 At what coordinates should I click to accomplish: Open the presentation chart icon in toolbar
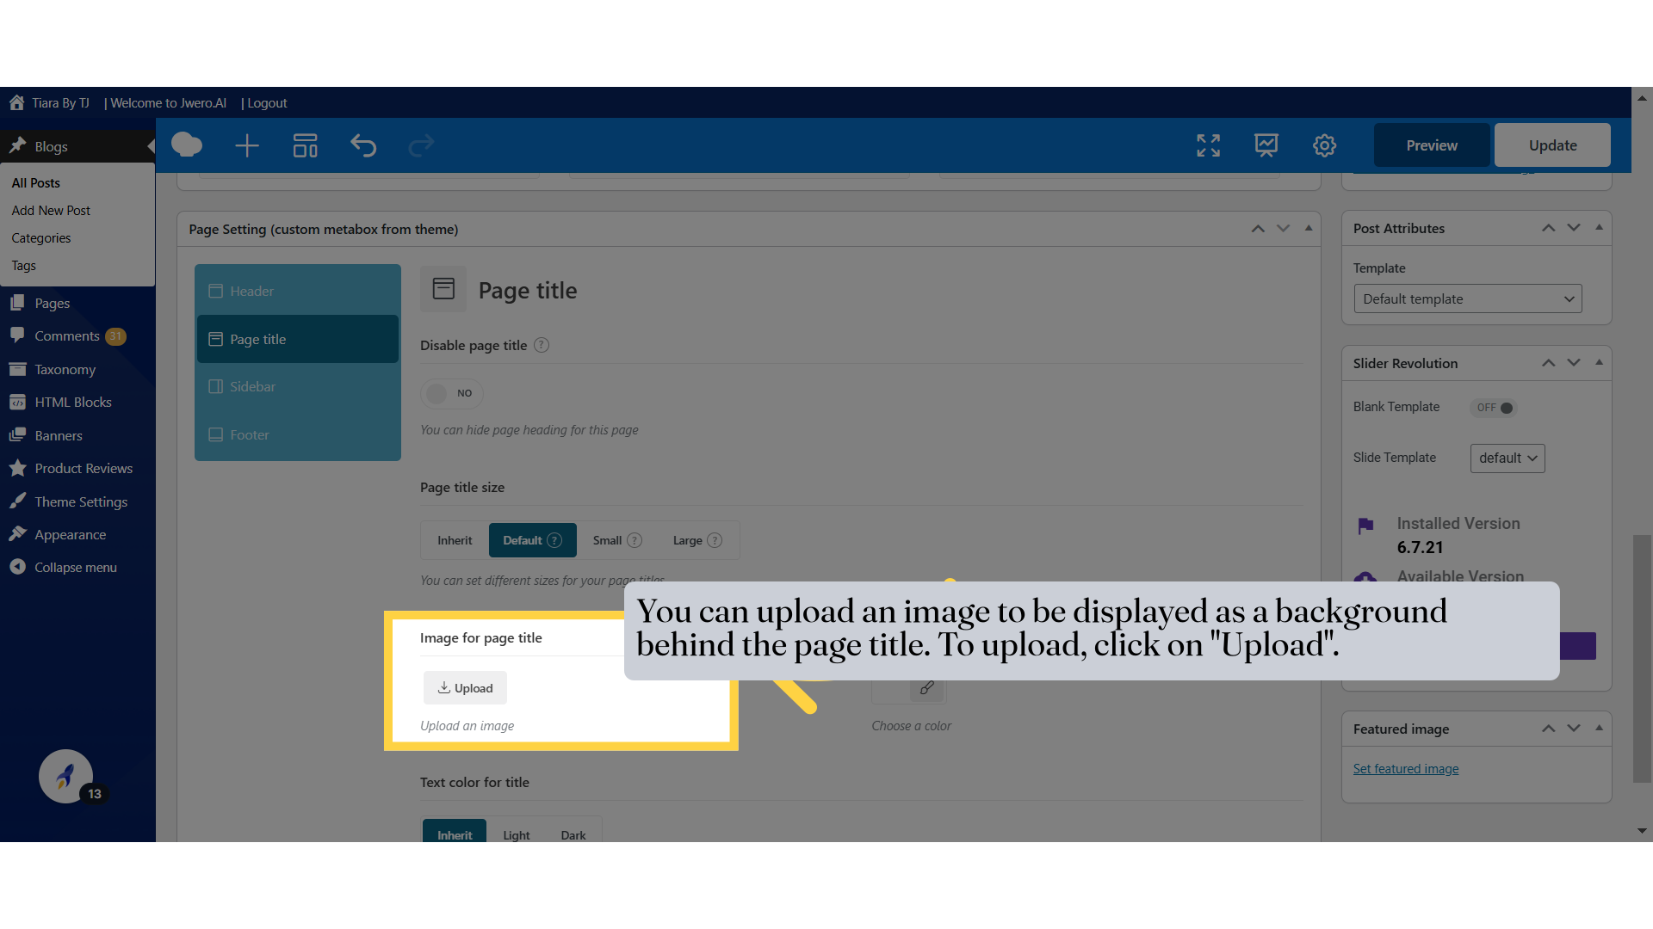(x=1266, y=145)
